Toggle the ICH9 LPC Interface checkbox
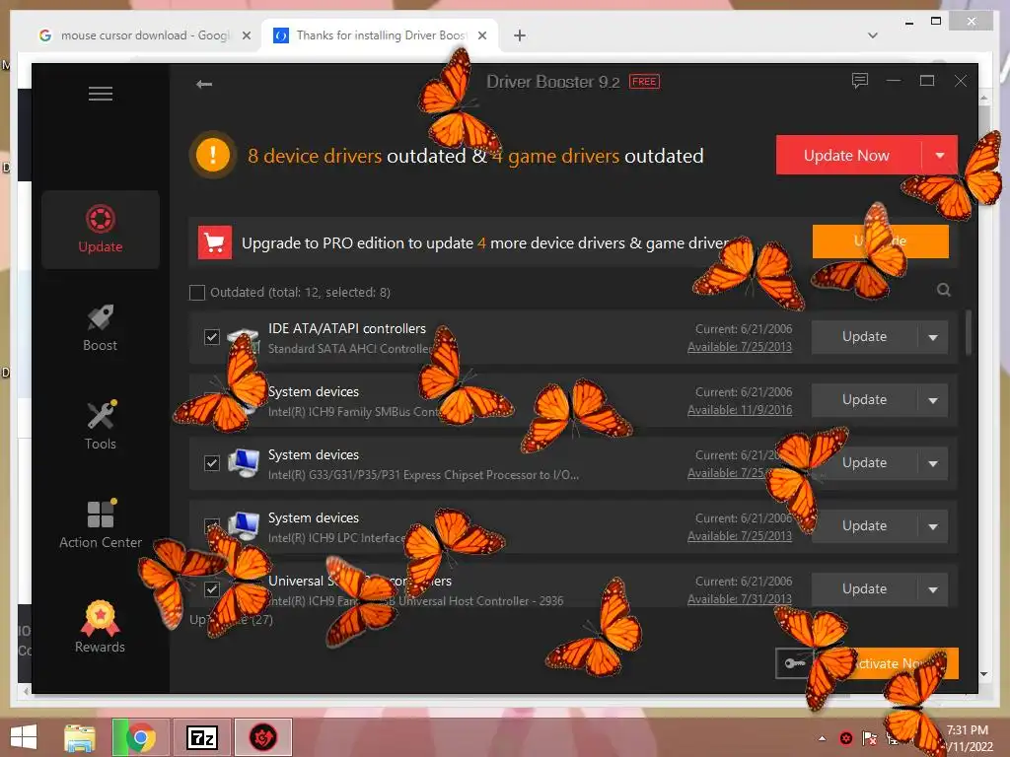Screen dimensions: 1010x757 [x=212, y=526]
